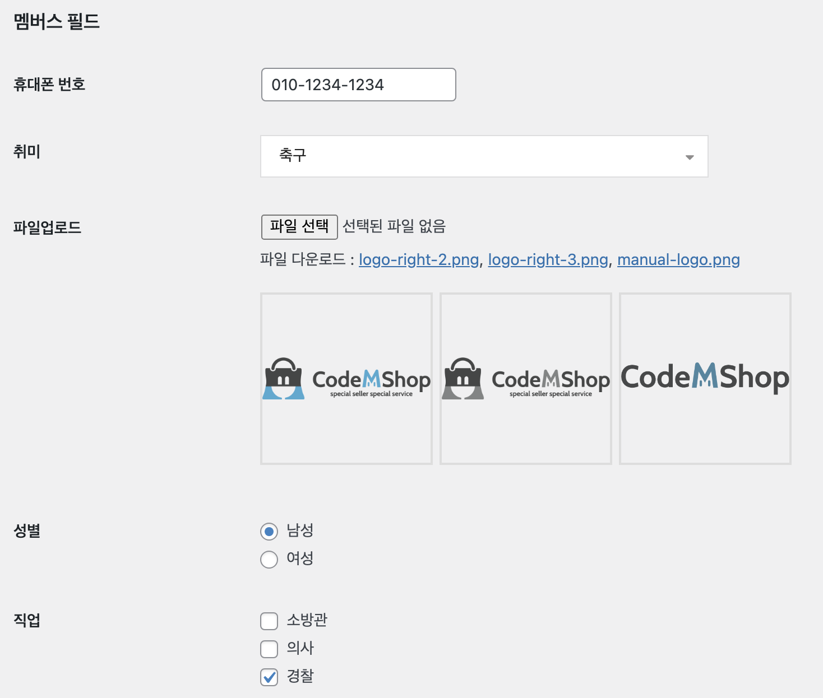Download logo-right-3.png file link

tap(548, 260)
